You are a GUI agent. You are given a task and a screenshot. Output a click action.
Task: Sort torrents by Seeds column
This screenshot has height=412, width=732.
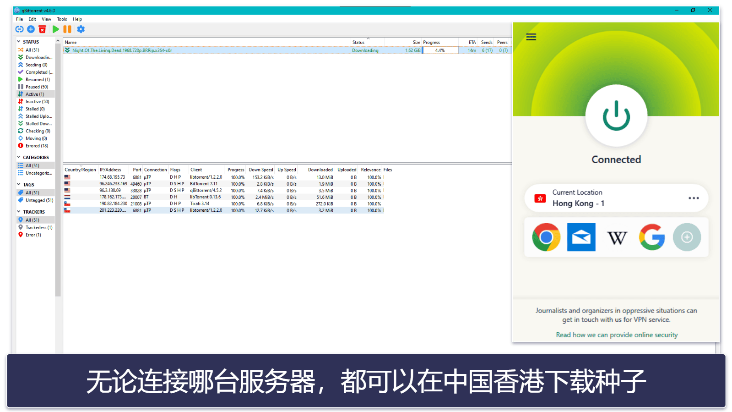pos(487,42)
